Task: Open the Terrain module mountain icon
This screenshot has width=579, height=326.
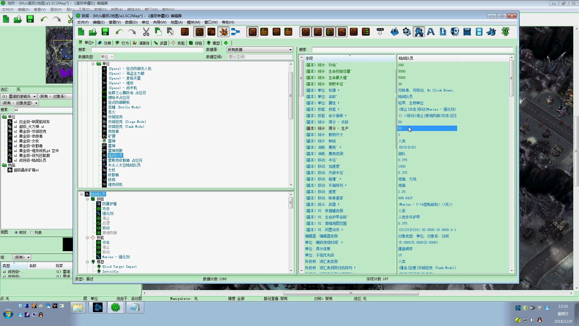Action: [x=394, y=32]
